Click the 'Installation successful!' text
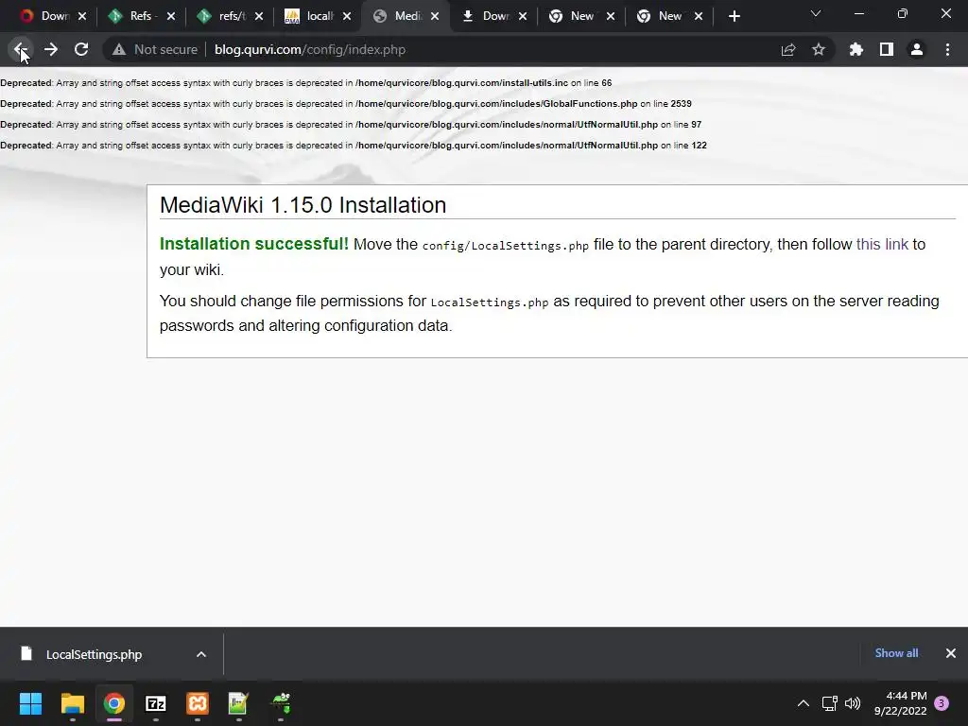 click(x=253, y=244)
